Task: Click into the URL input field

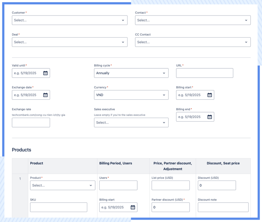Action: [x=204, y=73]
